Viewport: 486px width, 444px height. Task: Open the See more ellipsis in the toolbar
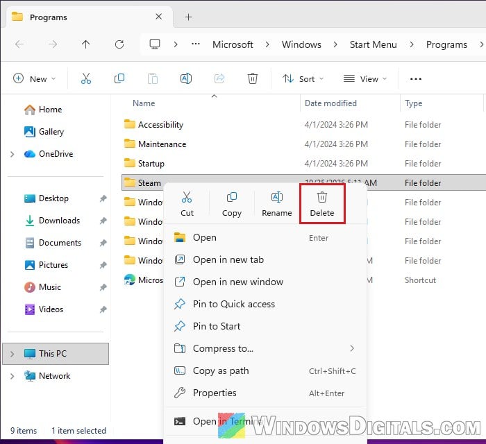(416, 79)
